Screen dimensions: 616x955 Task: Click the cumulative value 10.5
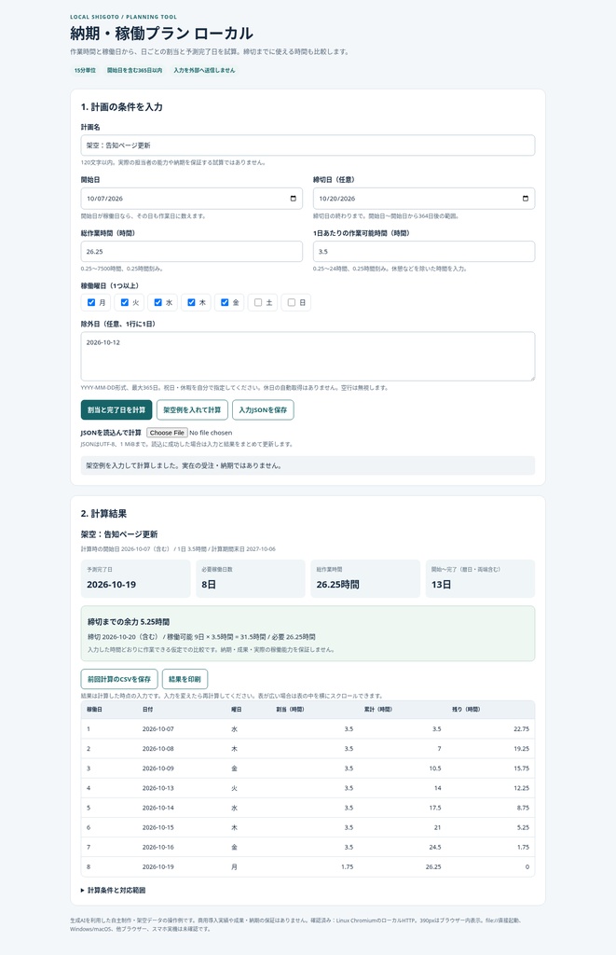point(435,768)
